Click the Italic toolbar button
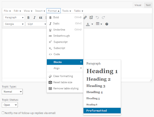 [34, 18]
